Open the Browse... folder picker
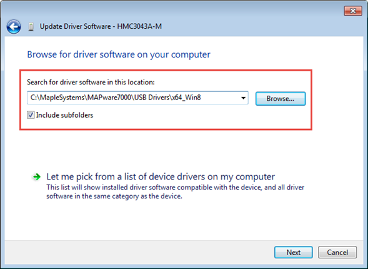Screen dimensions: 368x269 point(281,99)
